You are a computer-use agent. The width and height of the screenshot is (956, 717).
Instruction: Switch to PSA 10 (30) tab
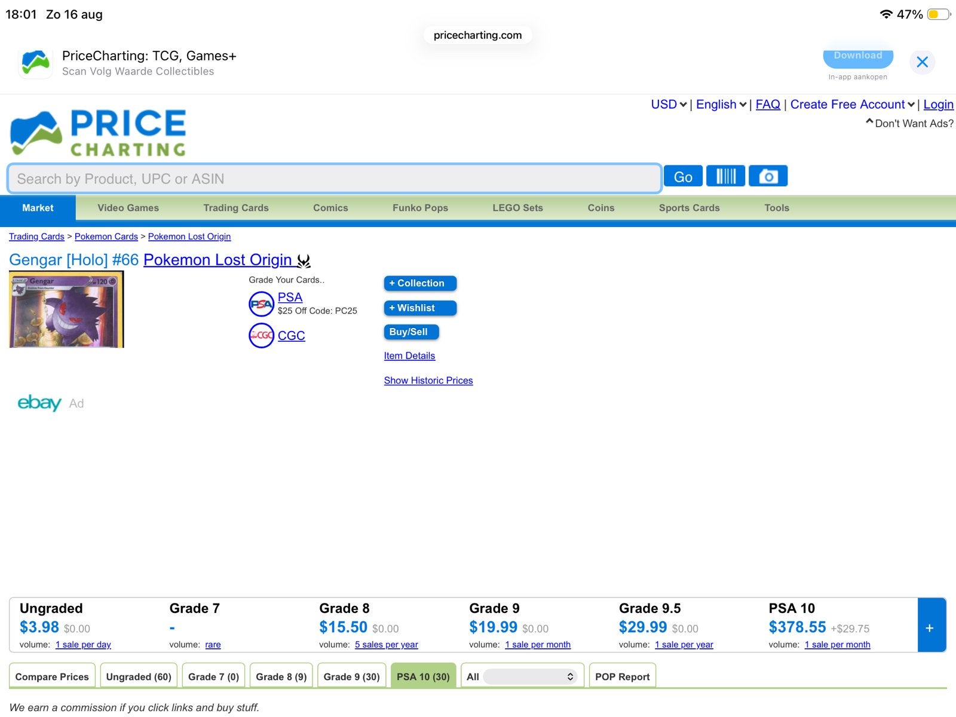(x=423, y=676)
